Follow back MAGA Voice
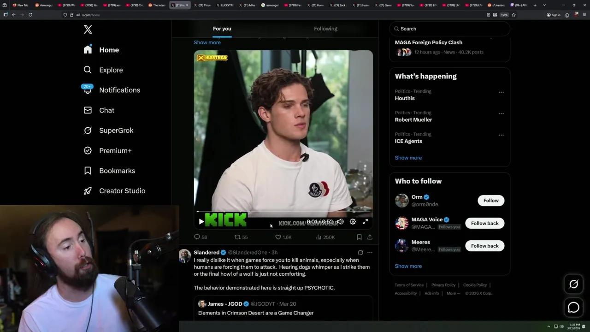Viewport: 590px width, 332px height. point(485,223)
